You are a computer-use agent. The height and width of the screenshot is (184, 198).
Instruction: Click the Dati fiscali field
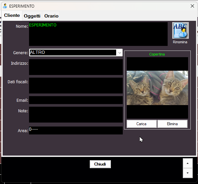[76, 86]
